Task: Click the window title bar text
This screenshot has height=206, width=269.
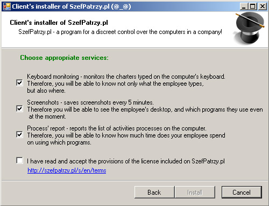Action: [x=72, y=6]
